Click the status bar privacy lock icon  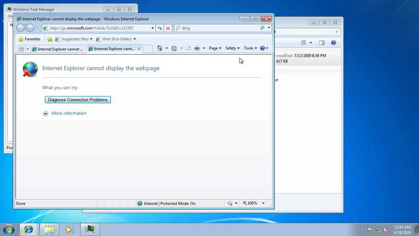230,203
